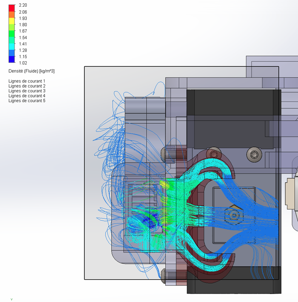298x302 pixels.
Task: Click the 2.20 maximum legend value
Action: pyautogui.click(x=23, y=5)
